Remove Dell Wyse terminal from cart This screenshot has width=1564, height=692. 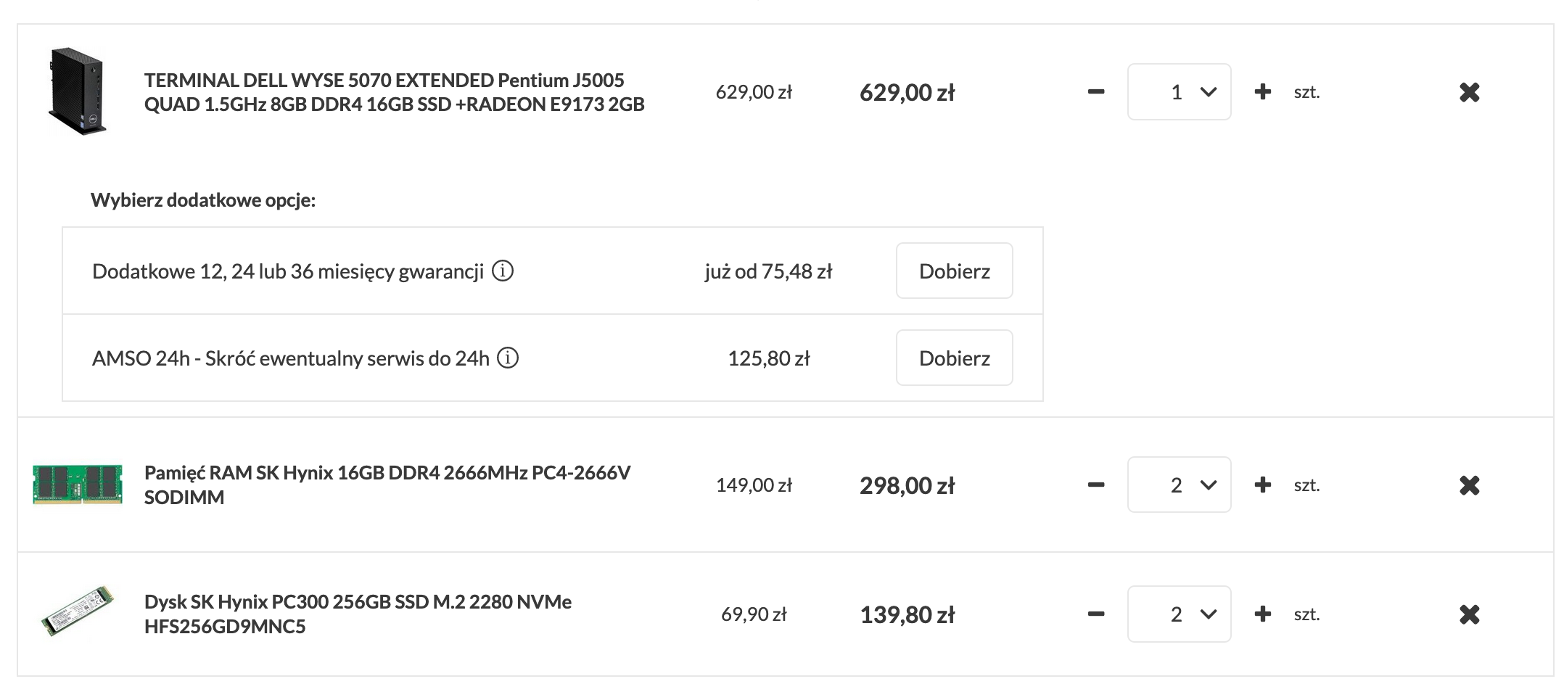(x=1469, y=92)
